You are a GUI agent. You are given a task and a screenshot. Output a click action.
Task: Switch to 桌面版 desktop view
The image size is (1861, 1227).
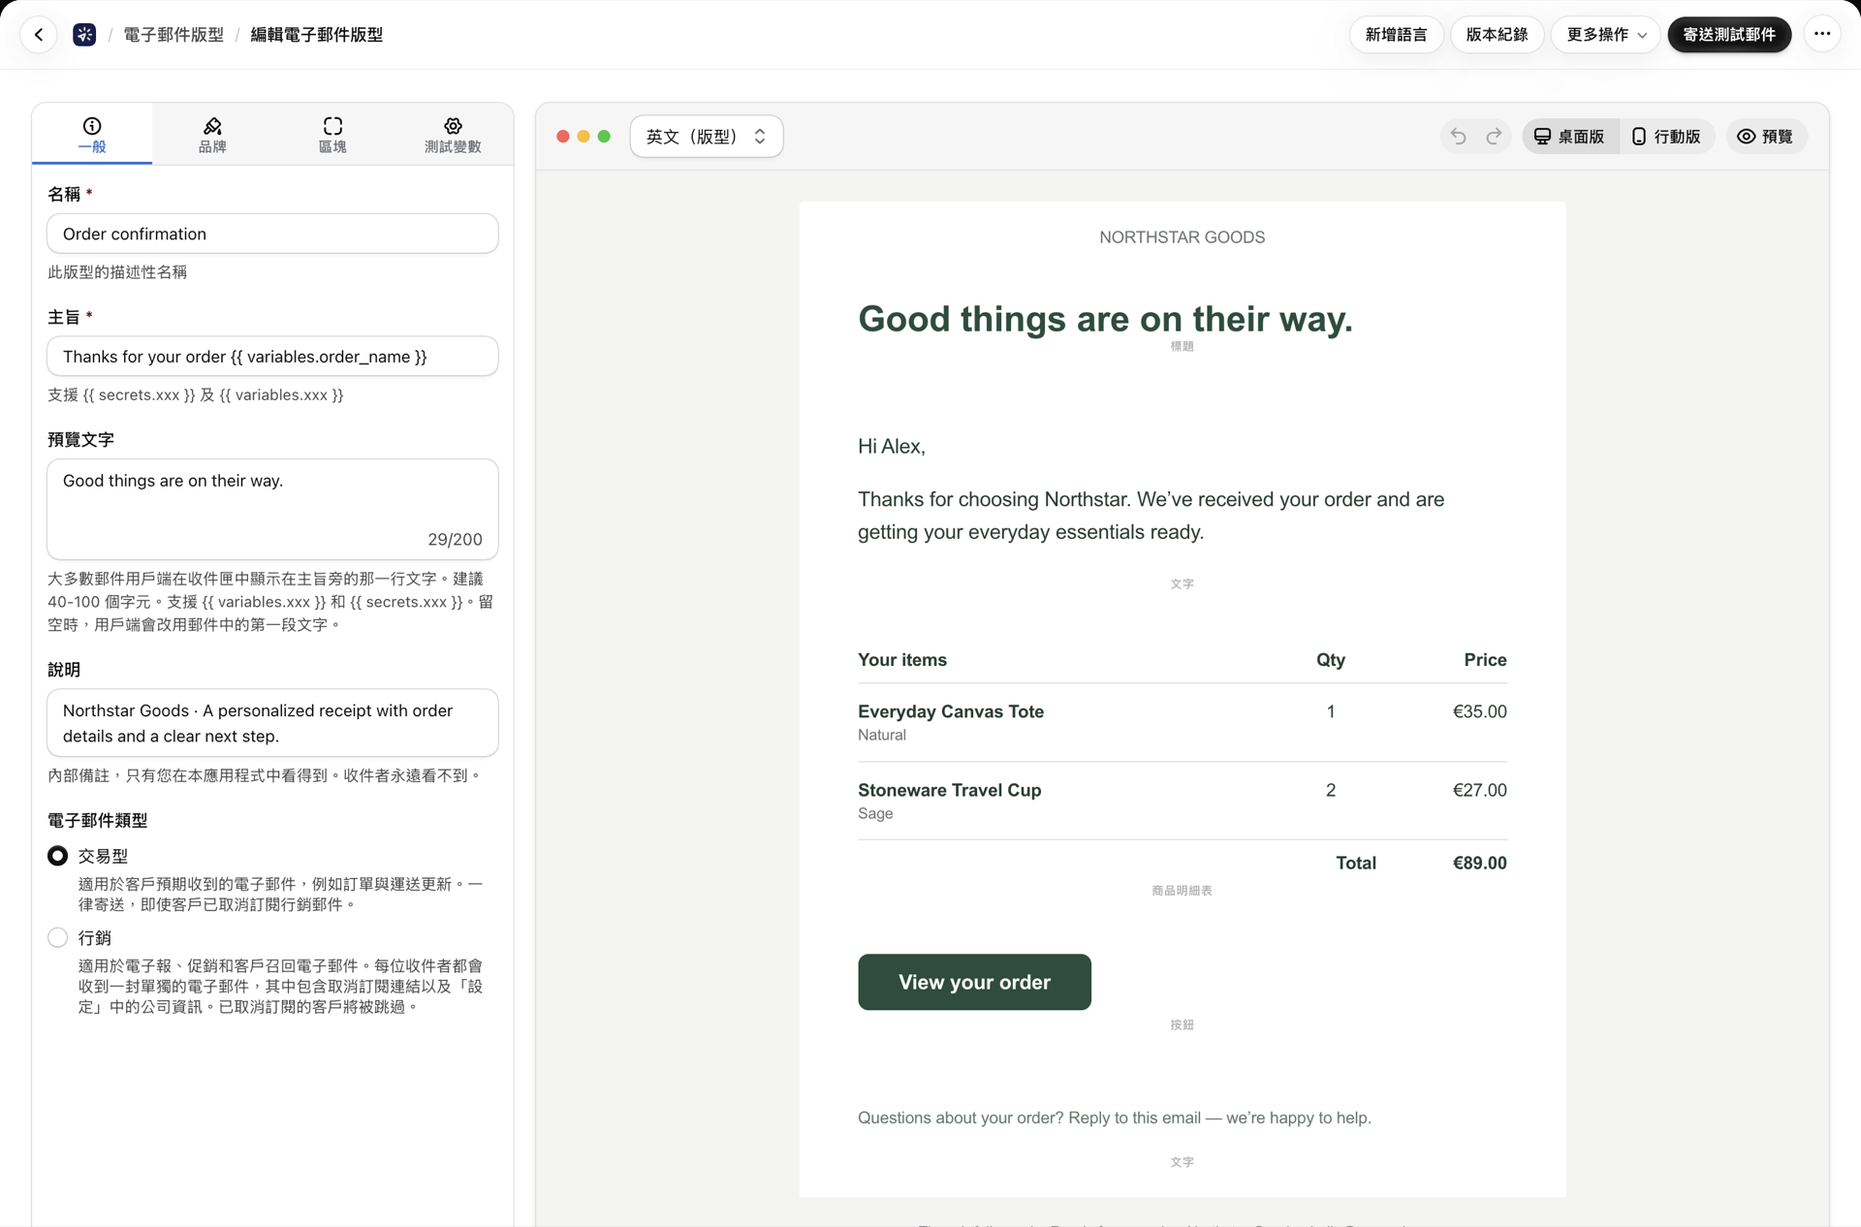pos(1569,137)
